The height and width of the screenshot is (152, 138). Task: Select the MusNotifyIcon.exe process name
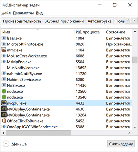(x=23, y=68)
